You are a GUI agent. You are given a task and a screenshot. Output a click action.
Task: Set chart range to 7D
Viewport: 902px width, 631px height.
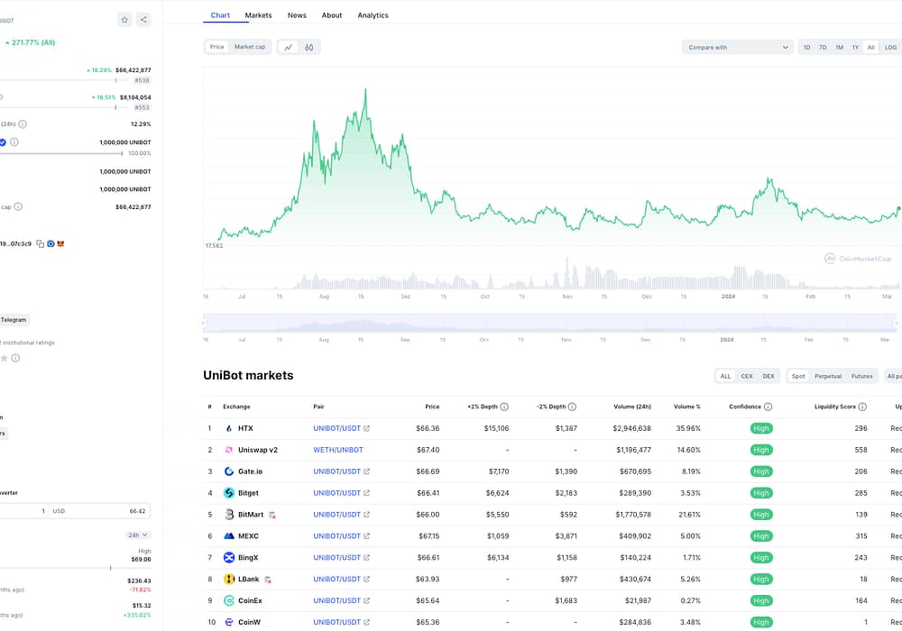[823, 47]
